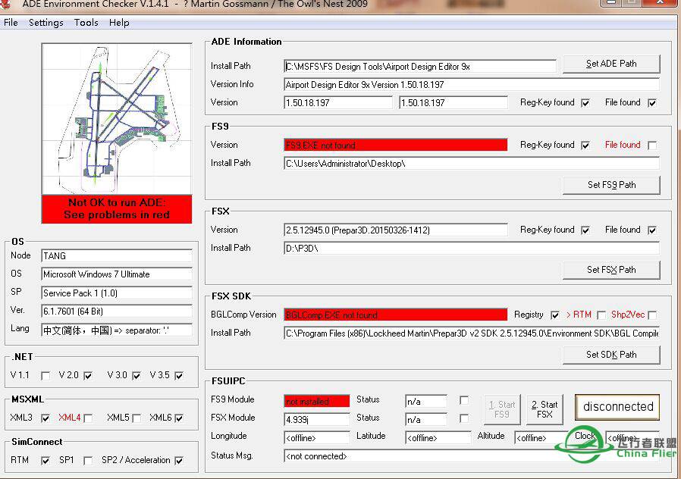681x479 pixels.
Task: Click the ADE Version Info field
Action: 472,85
